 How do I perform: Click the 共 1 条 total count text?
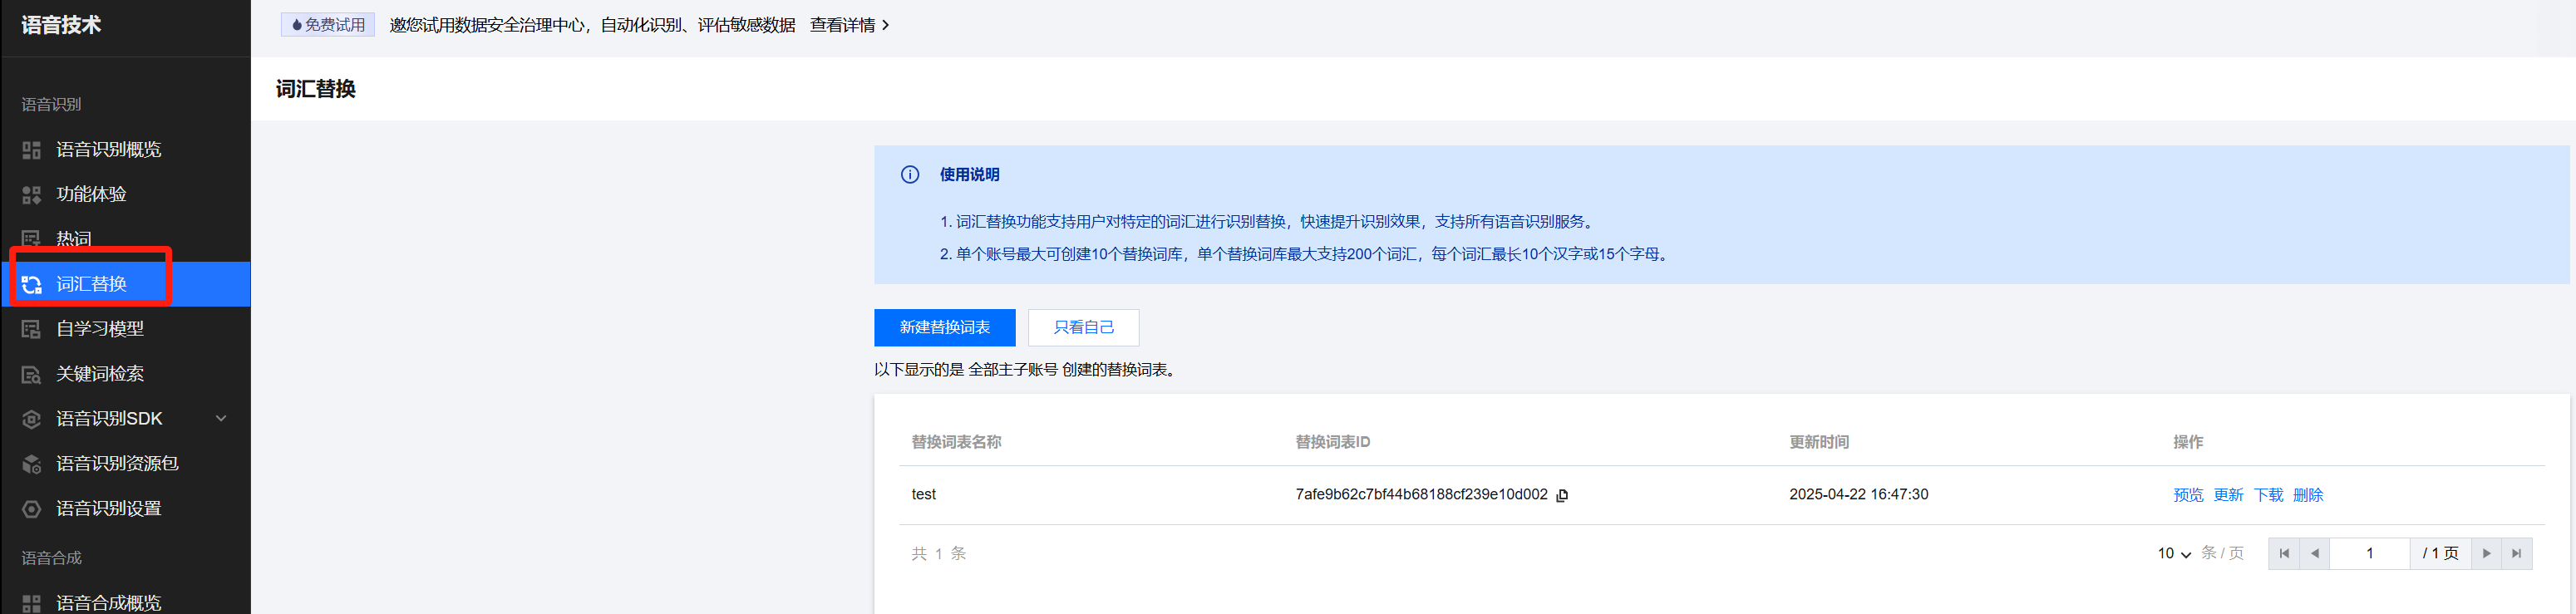938,553
